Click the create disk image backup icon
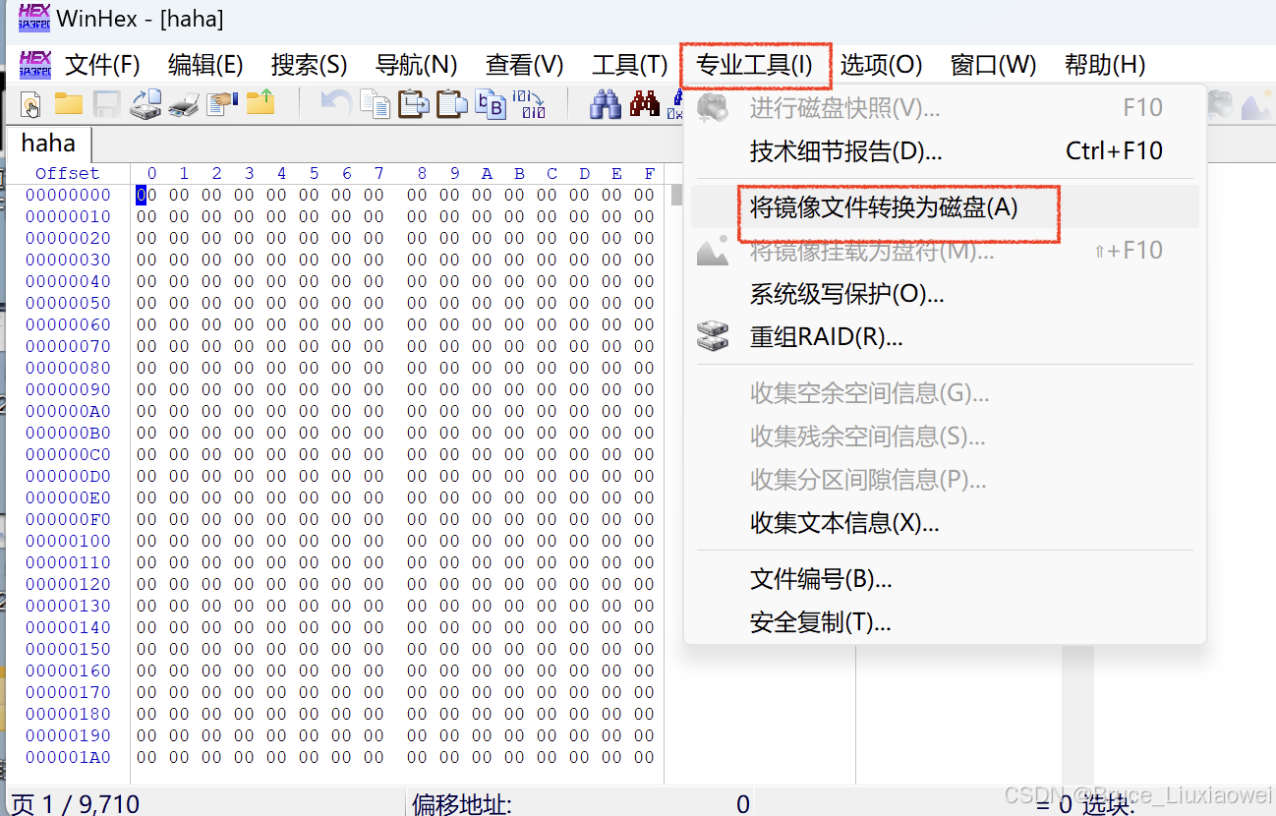This screenshot has height=816, width=1276. [145, 103]
